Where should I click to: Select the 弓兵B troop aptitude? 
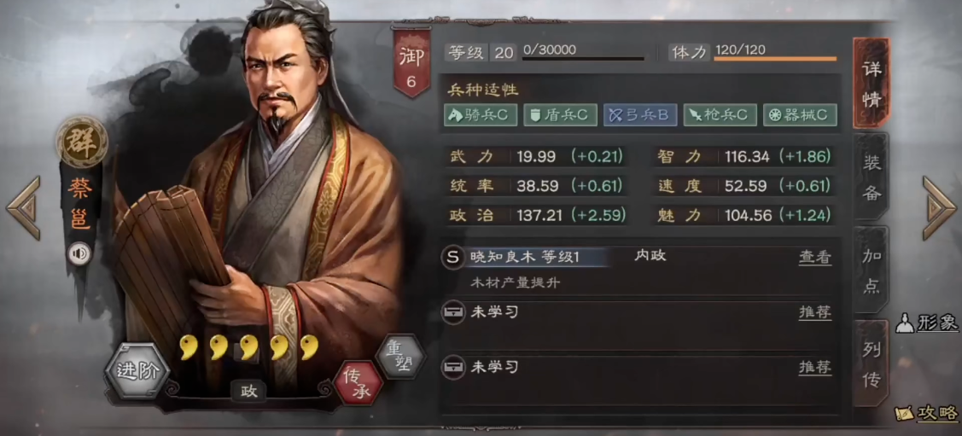tap(640, 114)
